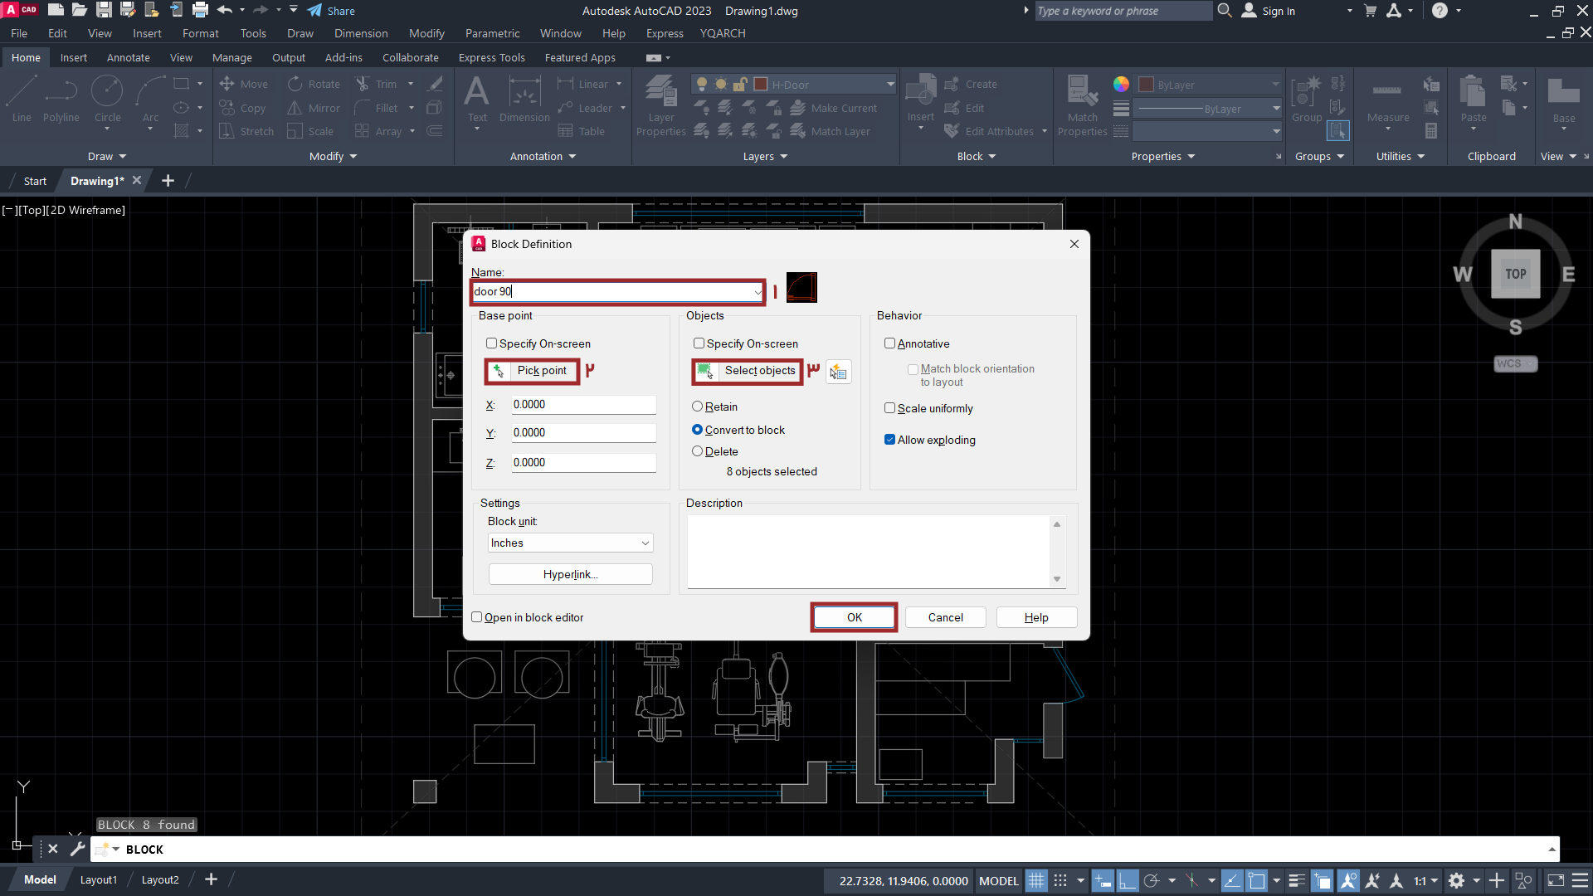Open the ByLayer object color swatch dropdown
The height and width of the screenshot is (896, 1593).
[1275, 85]
